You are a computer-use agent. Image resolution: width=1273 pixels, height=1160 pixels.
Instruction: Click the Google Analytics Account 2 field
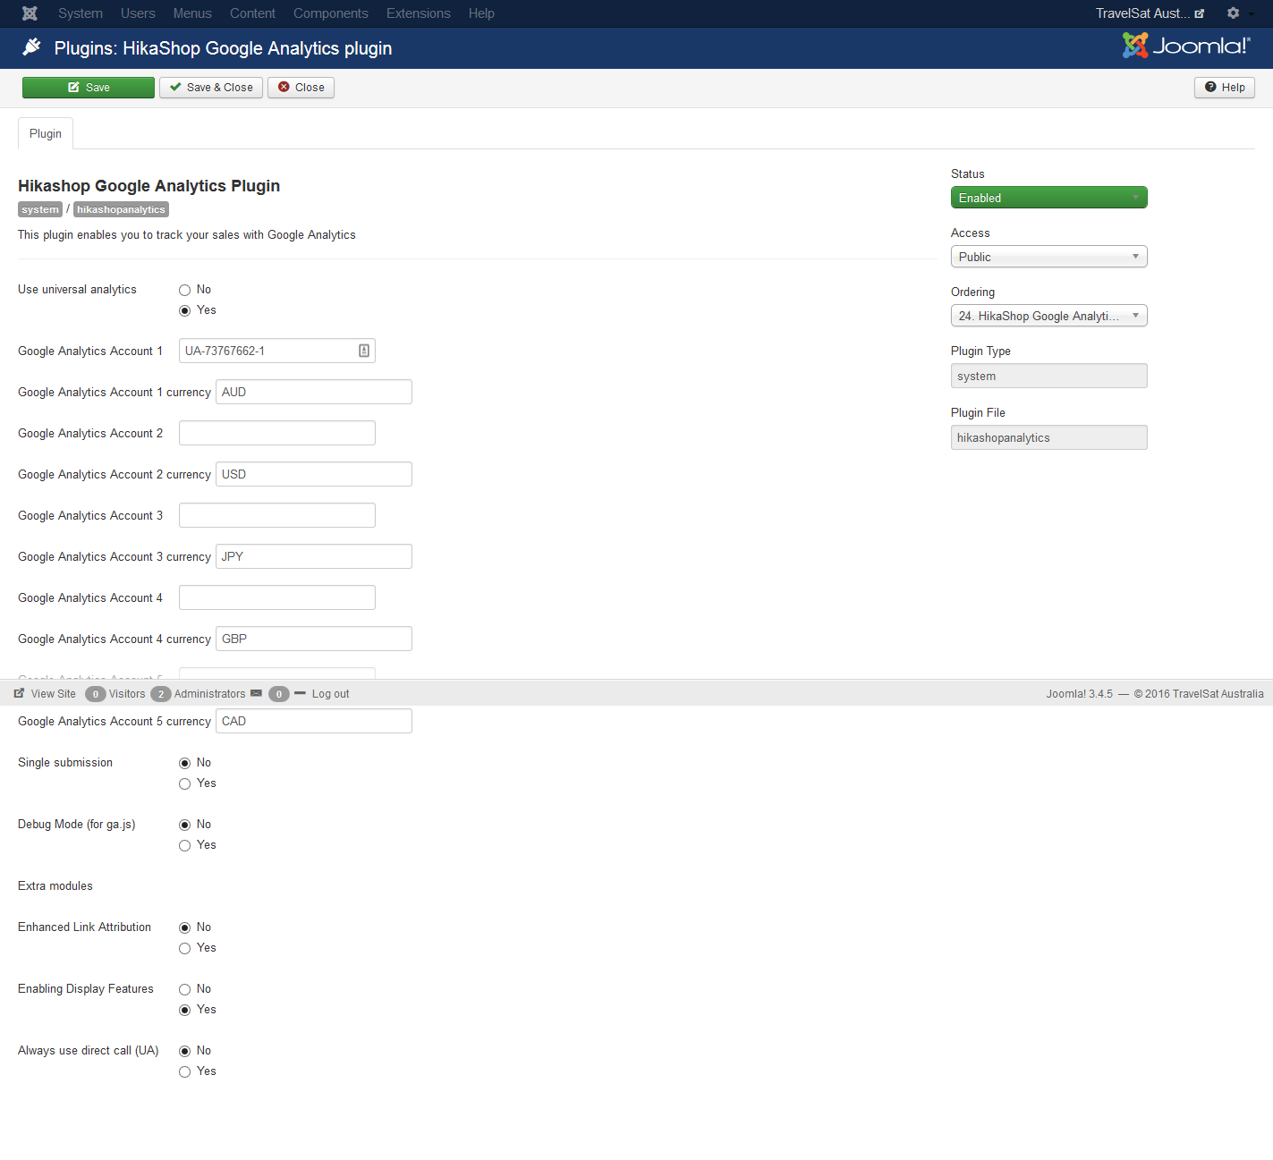click(277, 433)
